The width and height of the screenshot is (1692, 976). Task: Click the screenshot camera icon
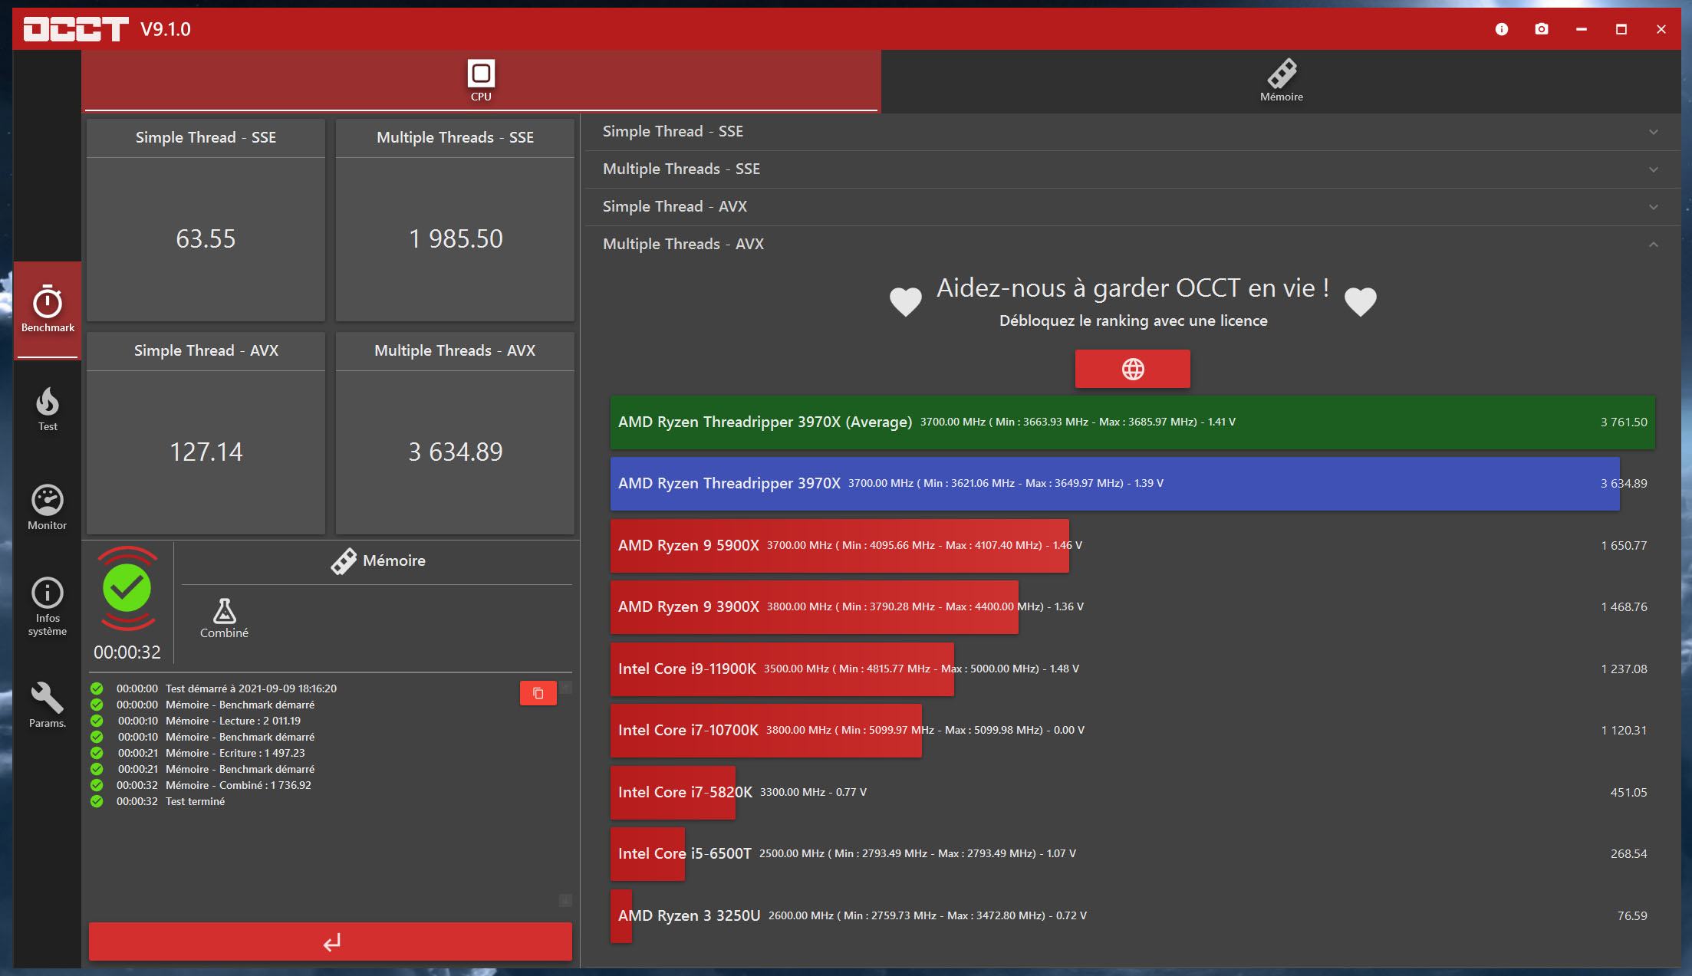[1541, 29]
